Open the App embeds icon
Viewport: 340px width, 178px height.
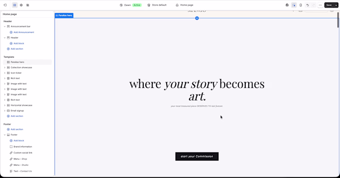[x=28, y=5]
